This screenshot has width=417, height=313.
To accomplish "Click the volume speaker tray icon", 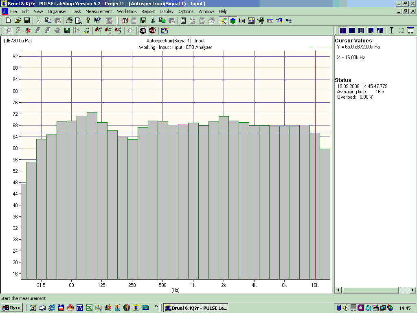I will click(x=345, y=308).
